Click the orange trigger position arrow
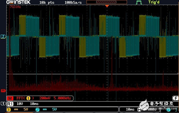Screen dimensions: 179x113 (107, 6)
